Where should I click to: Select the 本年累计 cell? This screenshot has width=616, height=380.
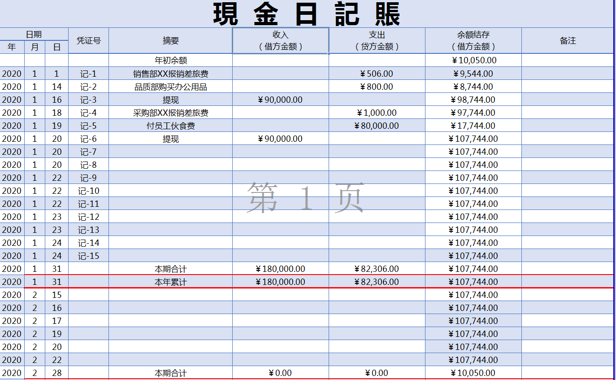[x=171, y=282]
